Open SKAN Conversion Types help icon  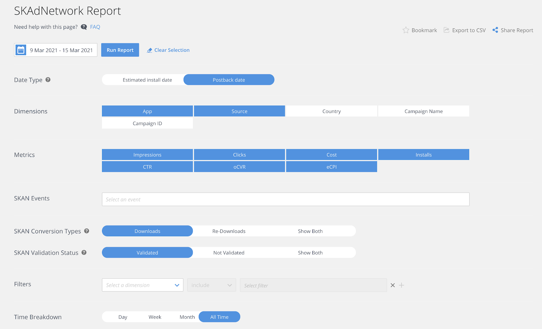point(87,231)
